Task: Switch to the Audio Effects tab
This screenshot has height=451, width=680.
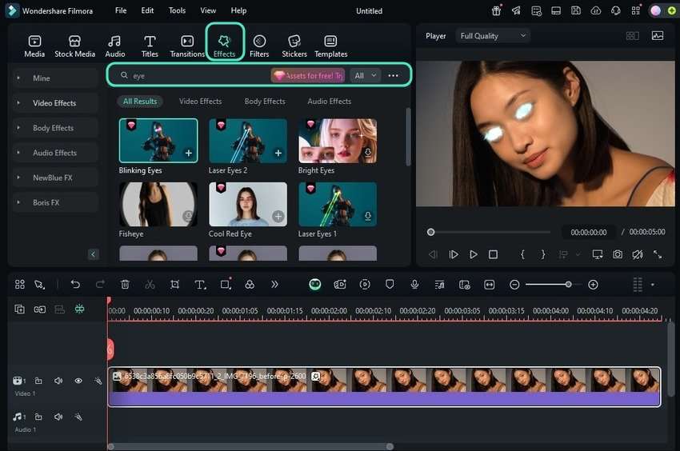Action: tap(329, 102)
